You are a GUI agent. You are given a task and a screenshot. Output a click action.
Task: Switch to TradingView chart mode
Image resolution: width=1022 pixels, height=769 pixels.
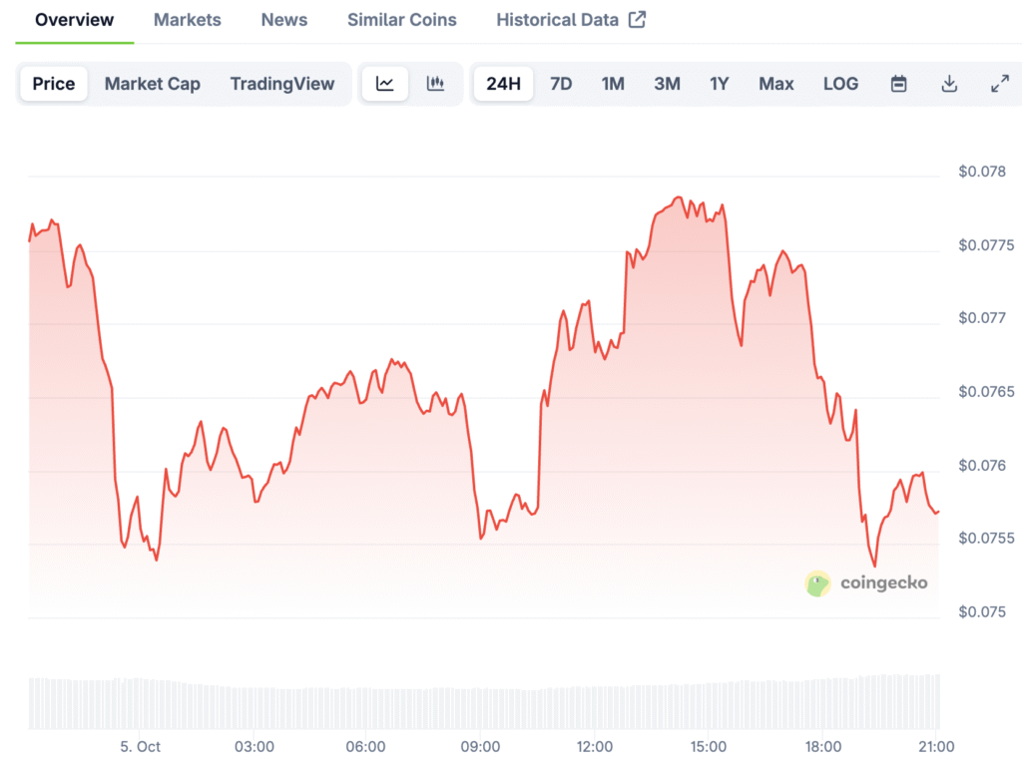click(282, 84)
